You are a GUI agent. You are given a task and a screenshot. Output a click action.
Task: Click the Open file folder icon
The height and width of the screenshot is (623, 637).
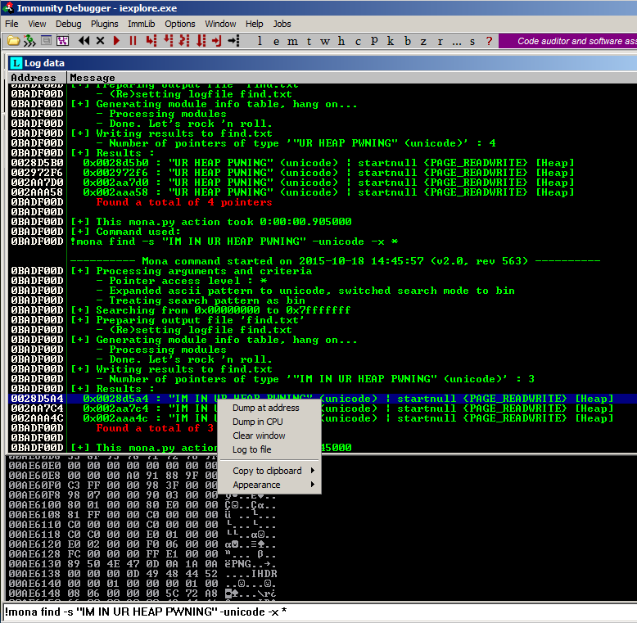click(x=14, y=41)
